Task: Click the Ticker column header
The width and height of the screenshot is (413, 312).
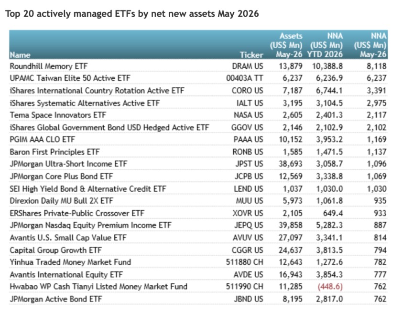Action: pos(251,55)
